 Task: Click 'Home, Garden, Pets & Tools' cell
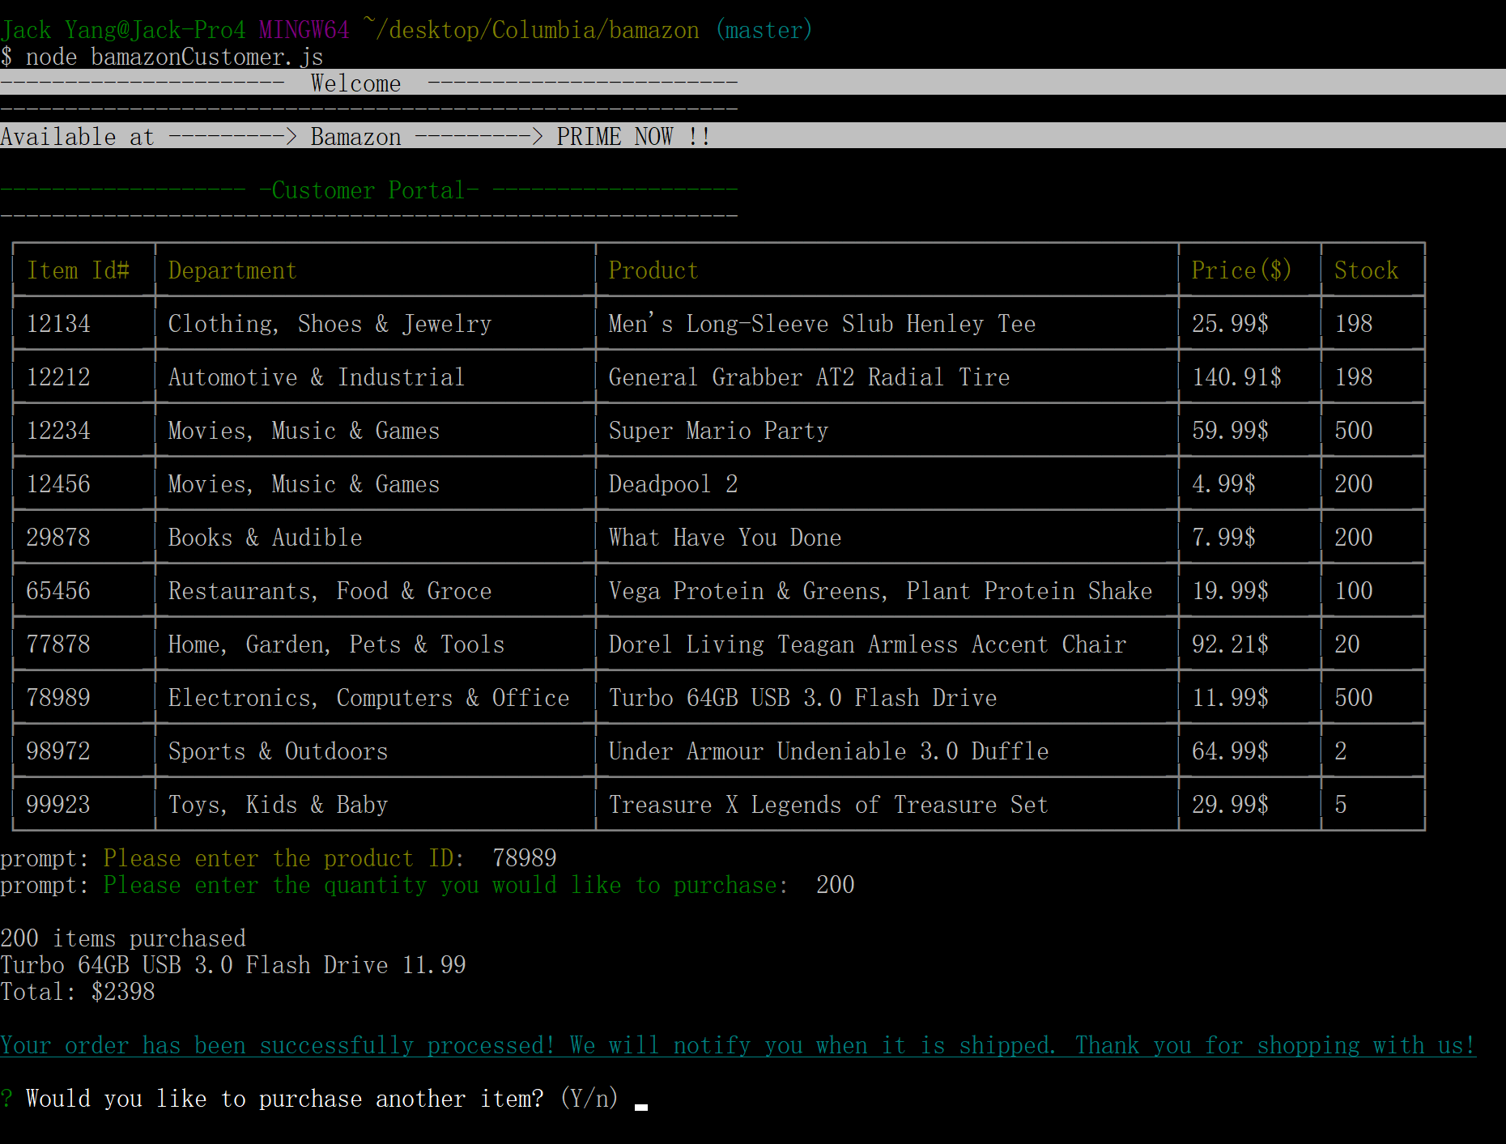[336, 644]
